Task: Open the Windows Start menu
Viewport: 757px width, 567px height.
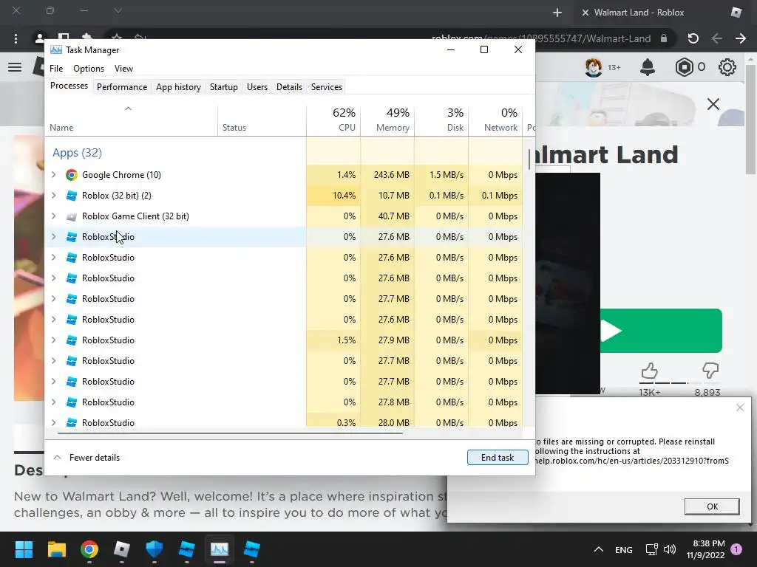Action: (x=24, y=549)
